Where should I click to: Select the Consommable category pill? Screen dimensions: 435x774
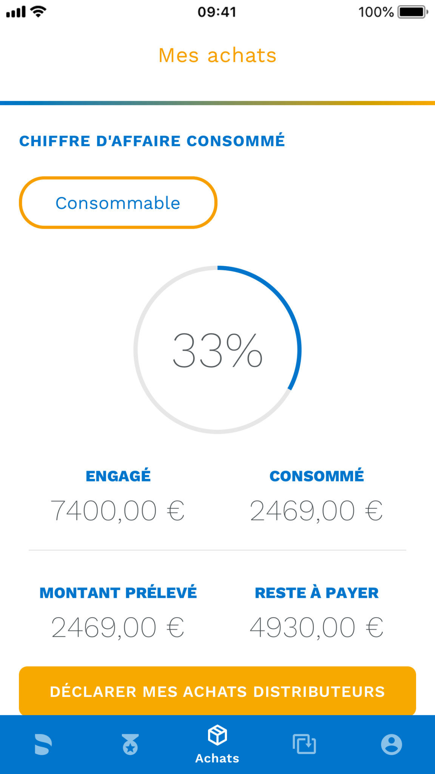point(118,203)
